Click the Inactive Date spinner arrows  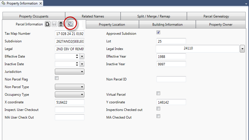click(x=77, y=64)
